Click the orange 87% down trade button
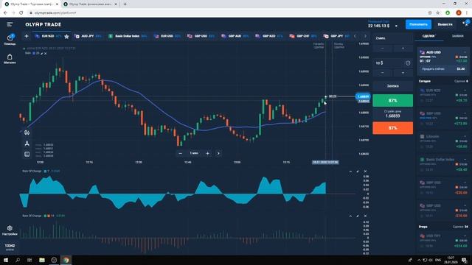 [x=393, y=128]
